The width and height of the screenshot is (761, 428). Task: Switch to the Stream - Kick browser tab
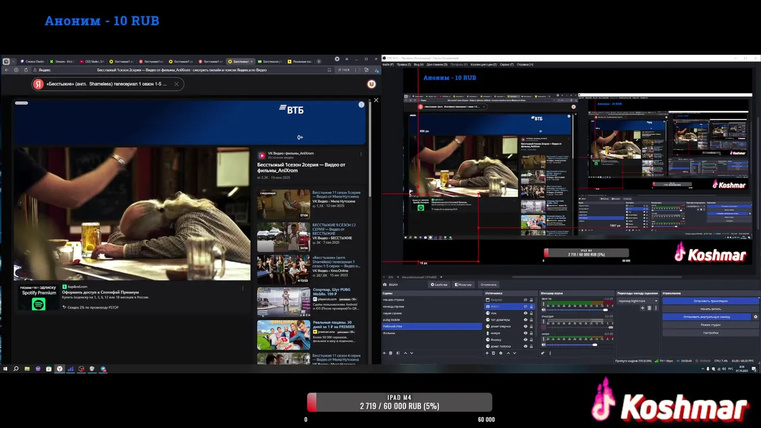(x=63, y=61)
